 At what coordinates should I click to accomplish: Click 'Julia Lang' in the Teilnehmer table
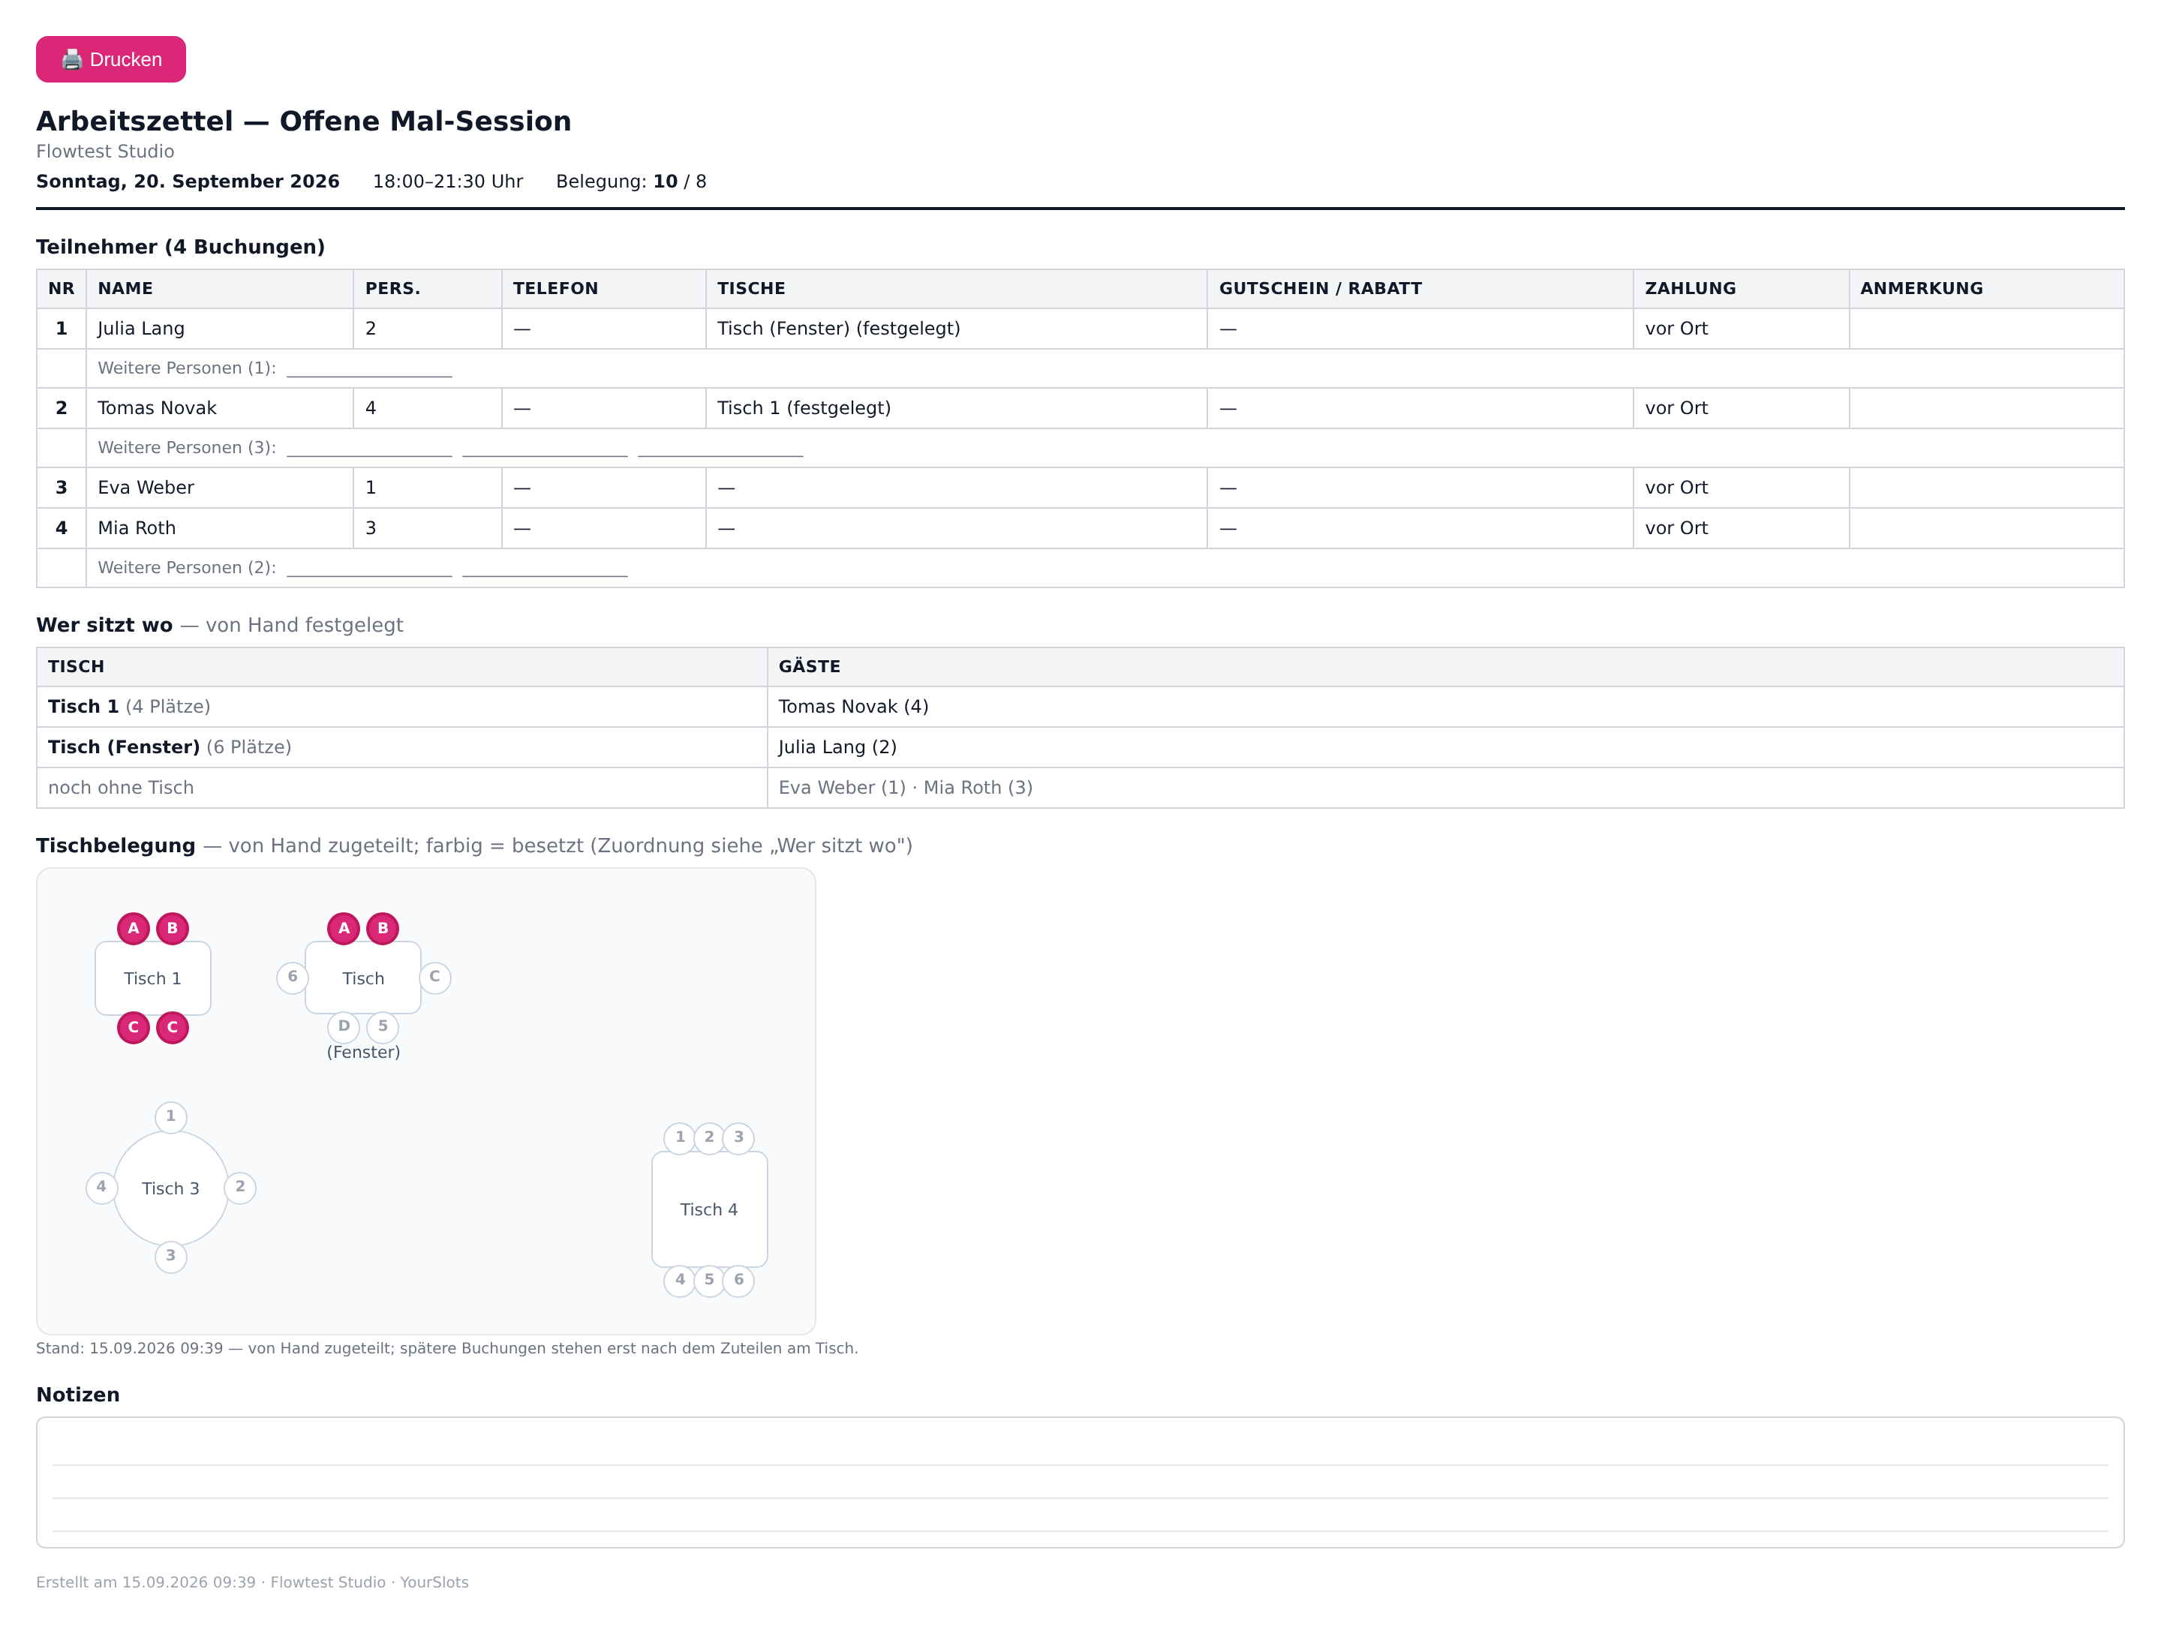click(140, 328)
